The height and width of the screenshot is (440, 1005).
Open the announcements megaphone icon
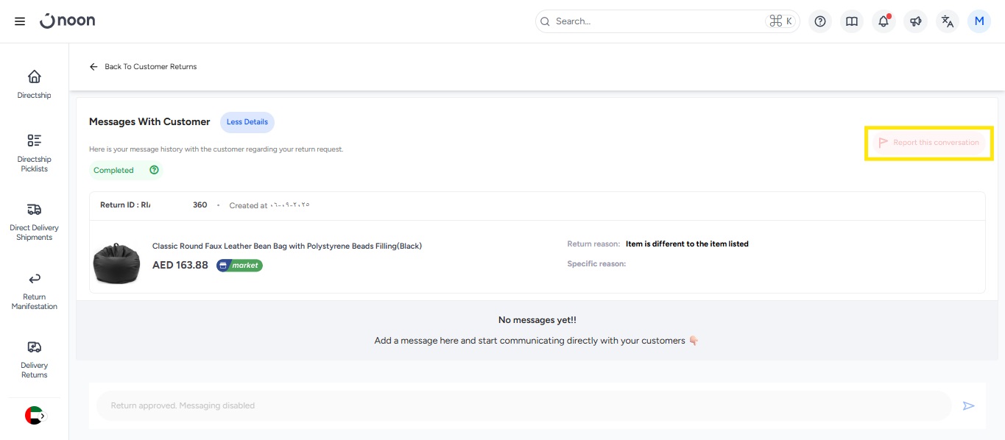pyautogui.click(x=915, y=21)
